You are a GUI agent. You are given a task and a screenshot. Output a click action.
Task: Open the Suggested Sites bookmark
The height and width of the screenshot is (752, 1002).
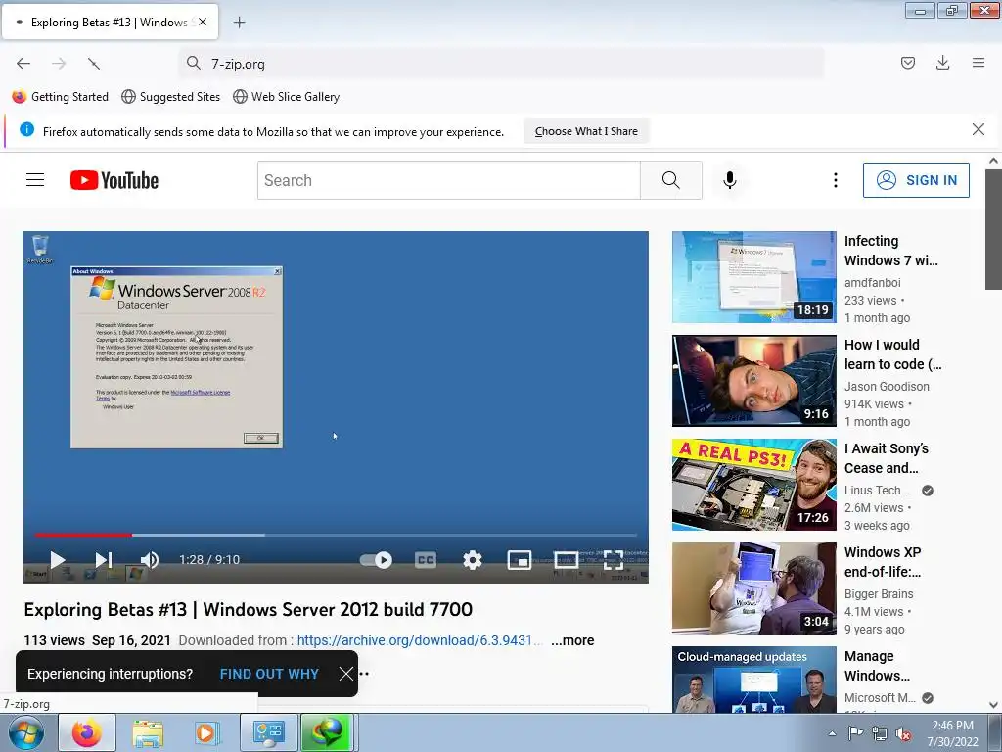170,97
